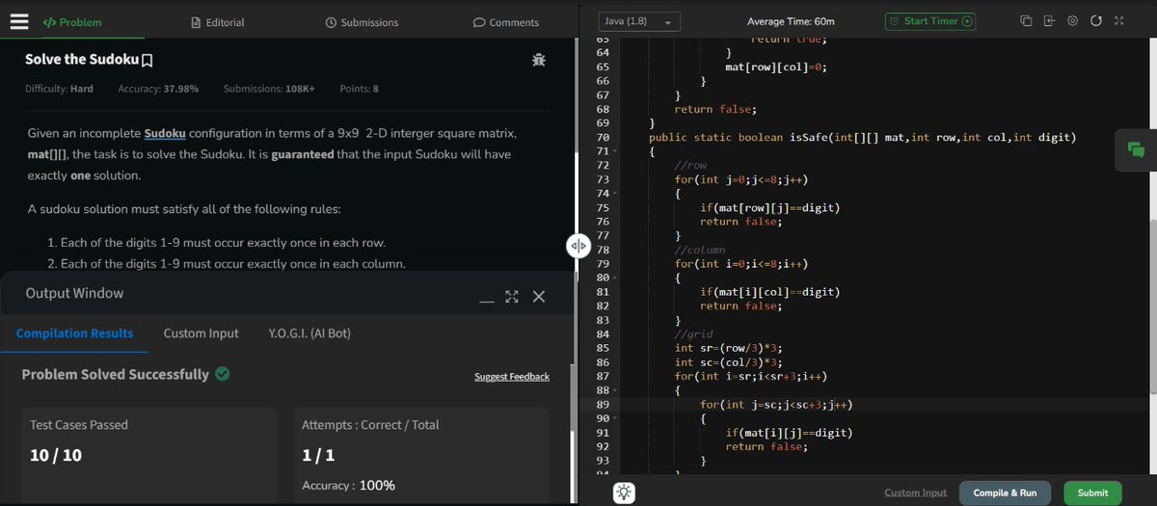Click the 'Accuracy : 100%' result text
1157x506 pixels.
[348, 486]
